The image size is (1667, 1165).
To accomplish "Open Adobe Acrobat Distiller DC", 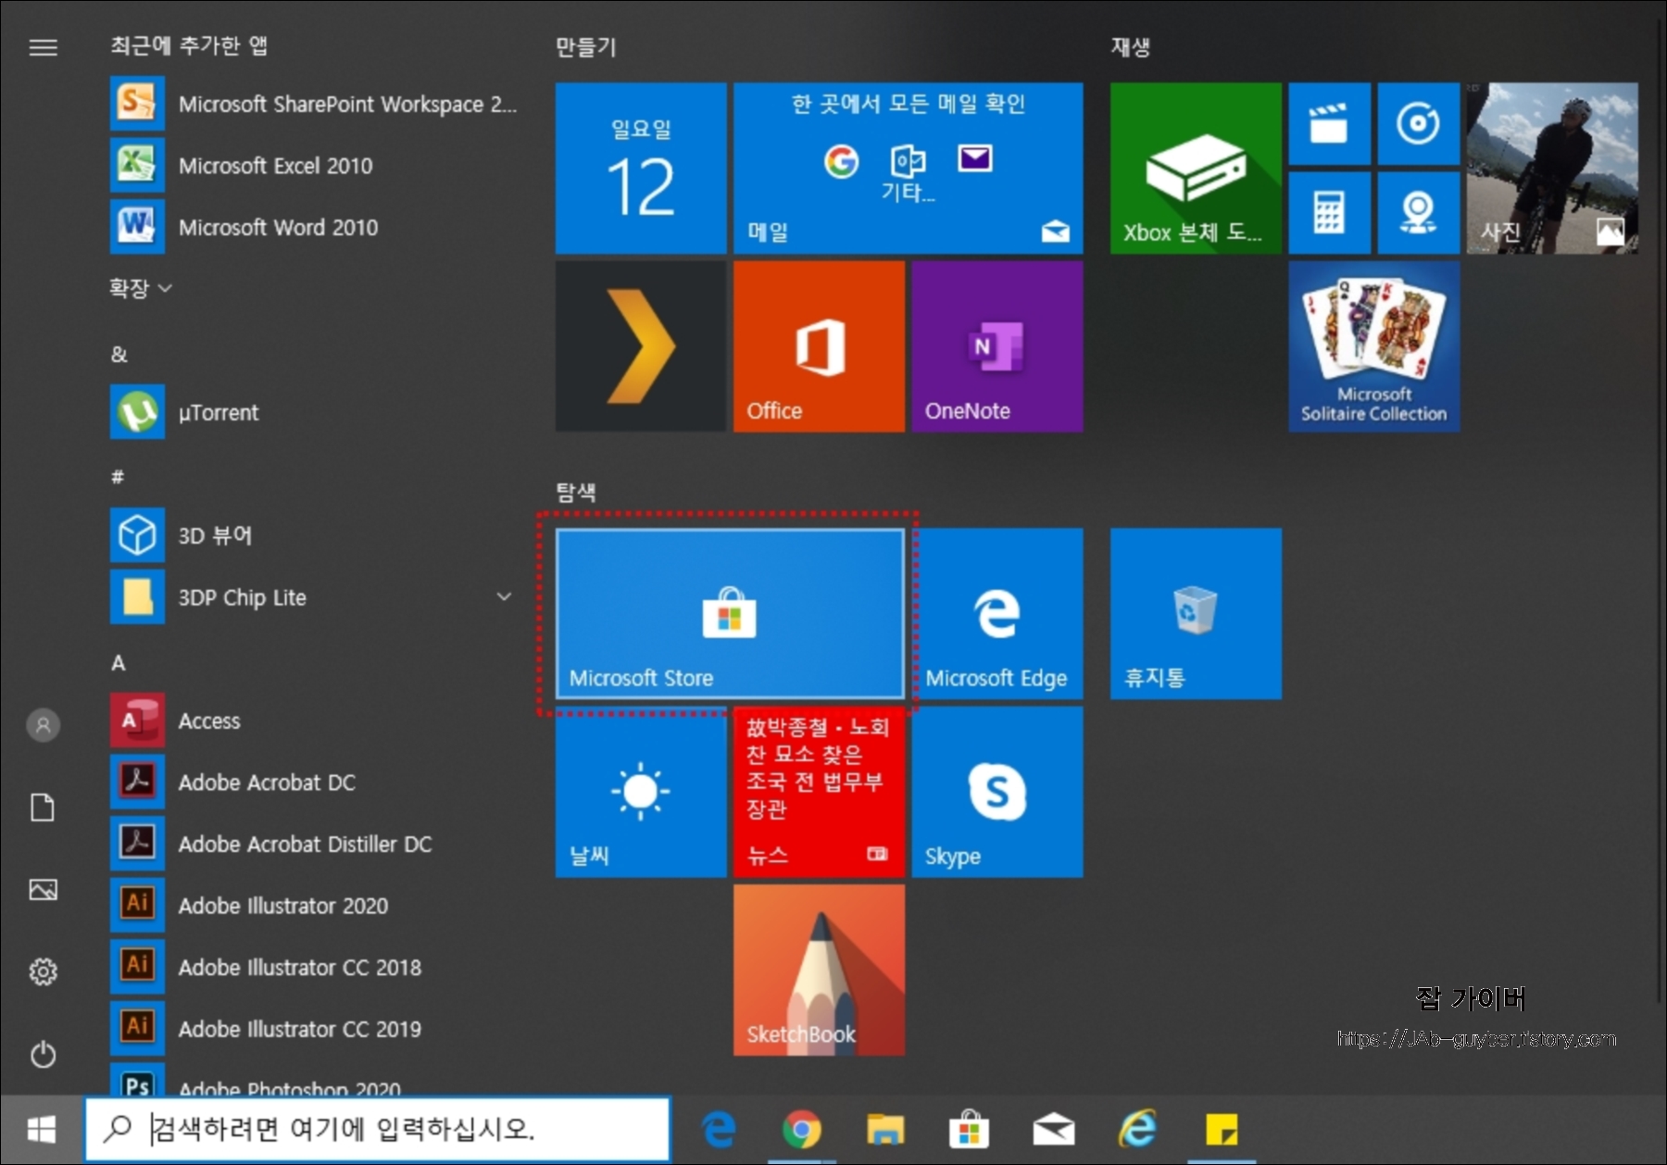I will [x=313, y=844].
